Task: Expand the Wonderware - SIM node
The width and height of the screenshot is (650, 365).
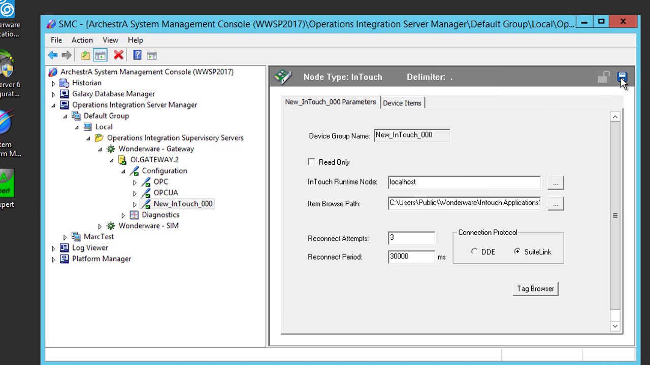Action: 100,226
